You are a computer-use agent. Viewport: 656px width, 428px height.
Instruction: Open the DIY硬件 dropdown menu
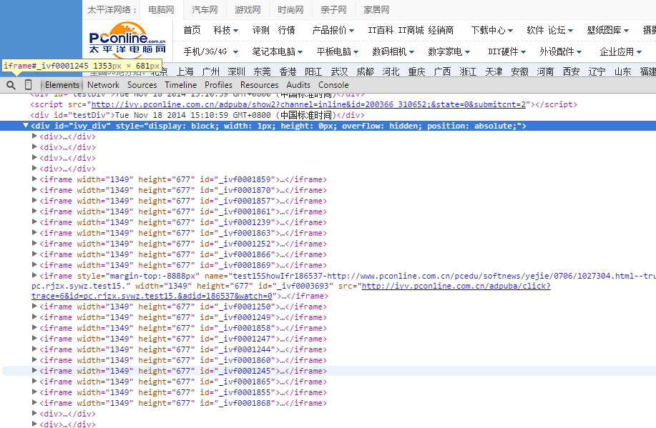(507, 52)
